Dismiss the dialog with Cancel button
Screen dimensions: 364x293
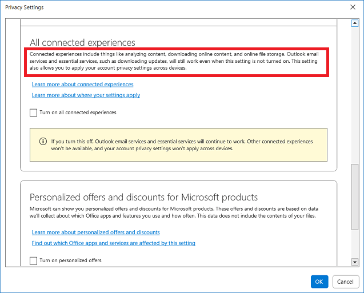(x=345, y=282)
